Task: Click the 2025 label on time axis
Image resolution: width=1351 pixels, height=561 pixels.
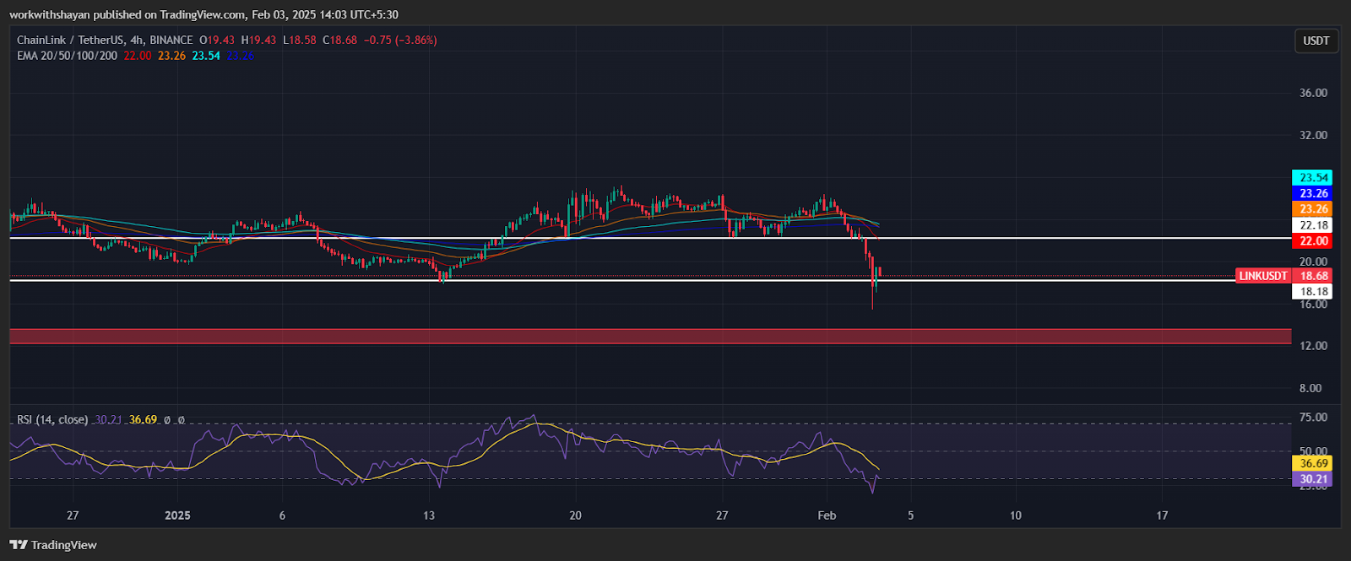Action: pyautogui.click(x=177, y=515)
